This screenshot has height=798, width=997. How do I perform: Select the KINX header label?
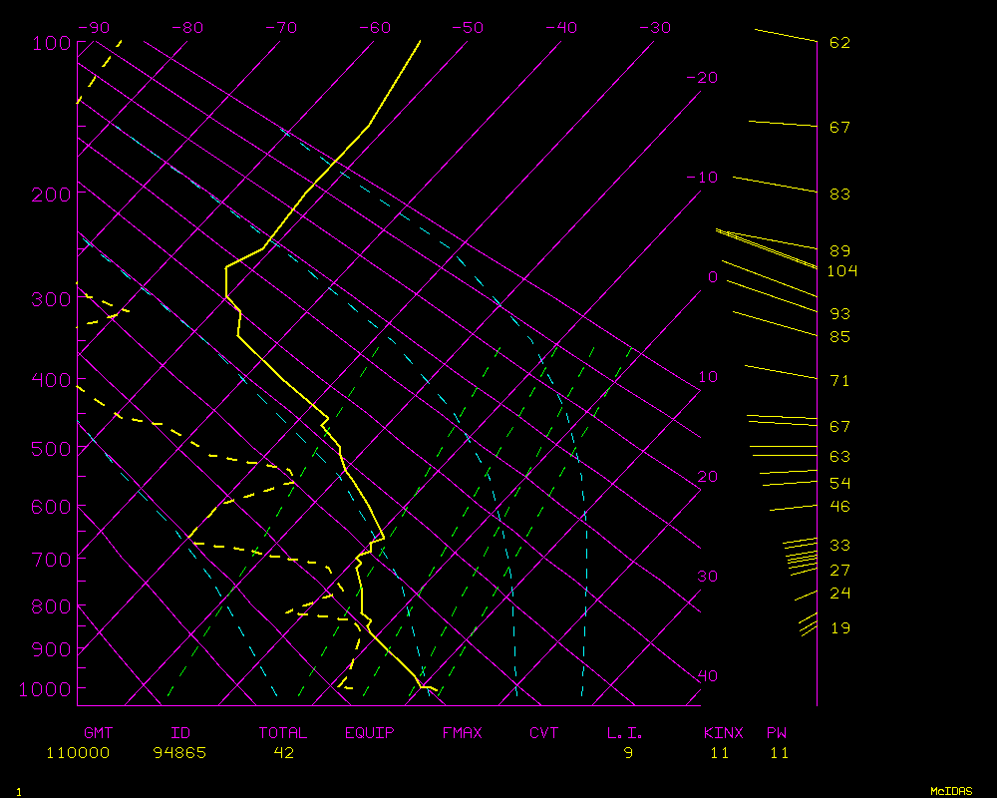coord(724,733)
